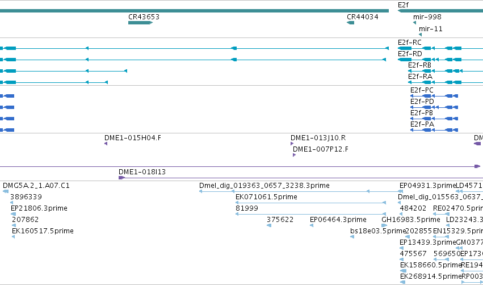Viewport: 483px width, 285px height.
Task: Select the EP13439.3prime label
Action: (x=427, y=242)
